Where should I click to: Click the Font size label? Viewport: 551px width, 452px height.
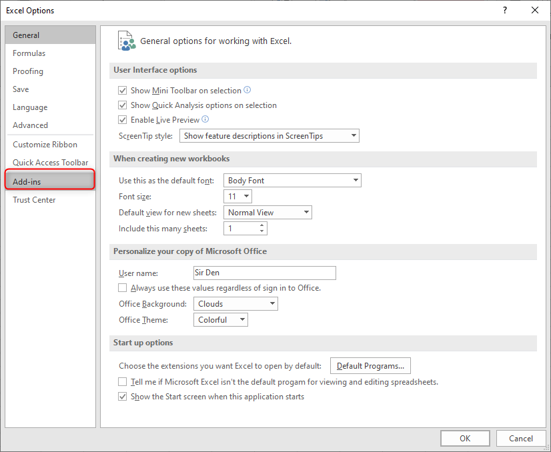(135, 196)
